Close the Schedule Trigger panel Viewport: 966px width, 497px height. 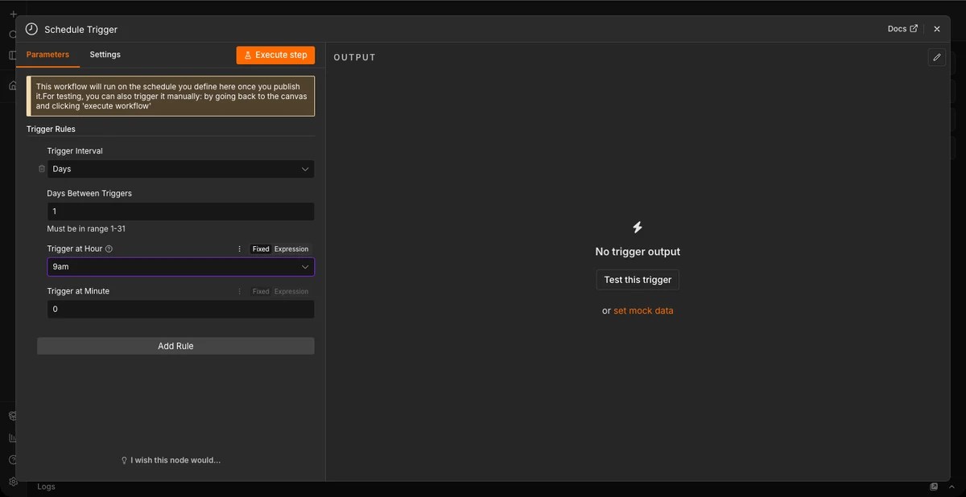pyautogui.click(x=937, y=29)
